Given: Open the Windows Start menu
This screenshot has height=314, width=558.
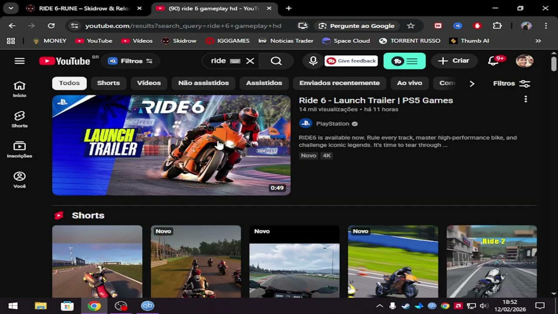Looking at the screenshot, I should coord(13,306).
